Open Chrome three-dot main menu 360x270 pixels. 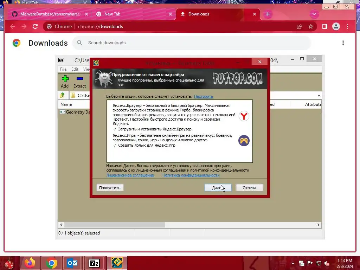[347, 26]
